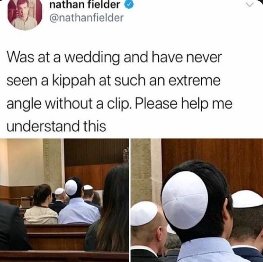Open the left wide-shot wedding photo
Viewport: 263px width, 262px height.
64,200
